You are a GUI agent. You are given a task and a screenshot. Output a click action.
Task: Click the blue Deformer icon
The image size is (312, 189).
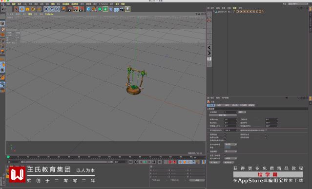(111, 9)
